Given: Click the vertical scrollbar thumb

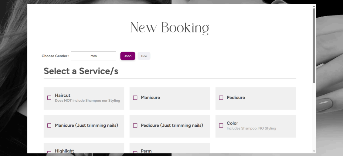Looking at the screenshot, I should pos(314,45).
